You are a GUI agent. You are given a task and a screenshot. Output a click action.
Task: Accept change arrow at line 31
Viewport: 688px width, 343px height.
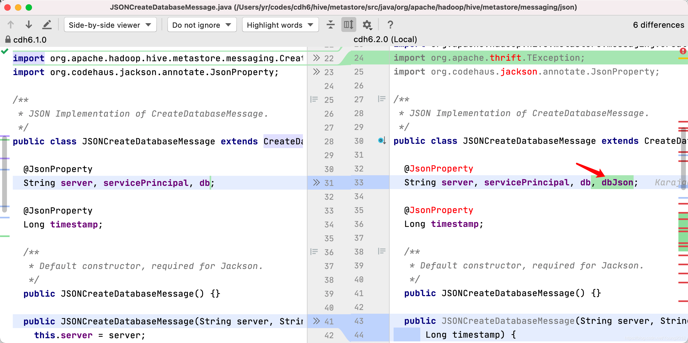point(316,183)
